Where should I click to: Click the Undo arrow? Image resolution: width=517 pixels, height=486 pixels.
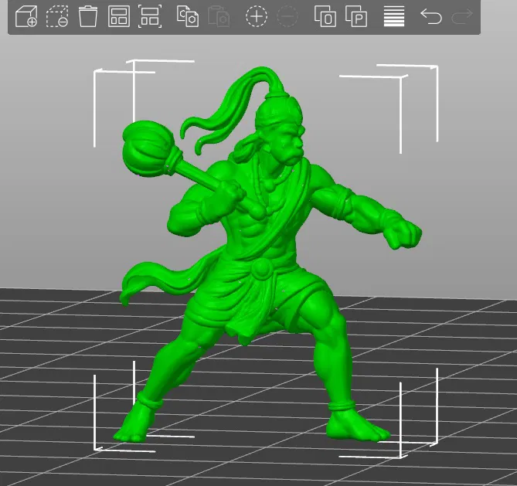(431, 16)
